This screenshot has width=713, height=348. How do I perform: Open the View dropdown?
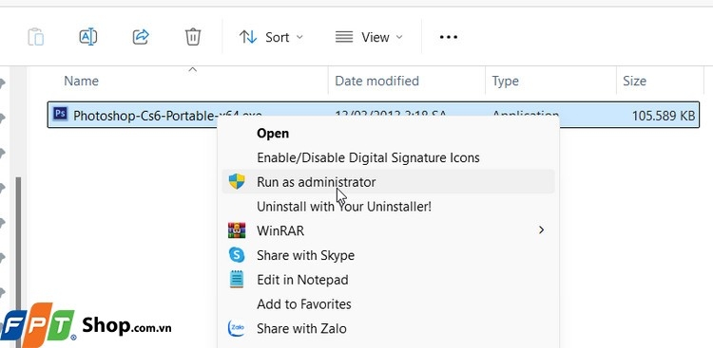pos(369,37)
